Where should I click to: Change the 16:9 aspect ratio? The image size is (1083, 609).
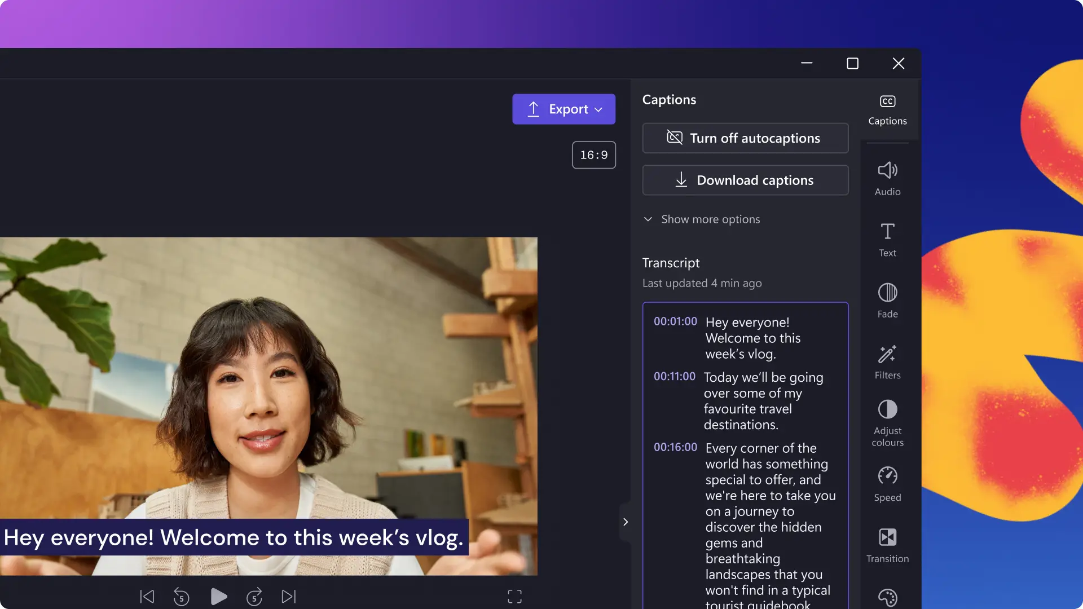[x=593, y=155]
